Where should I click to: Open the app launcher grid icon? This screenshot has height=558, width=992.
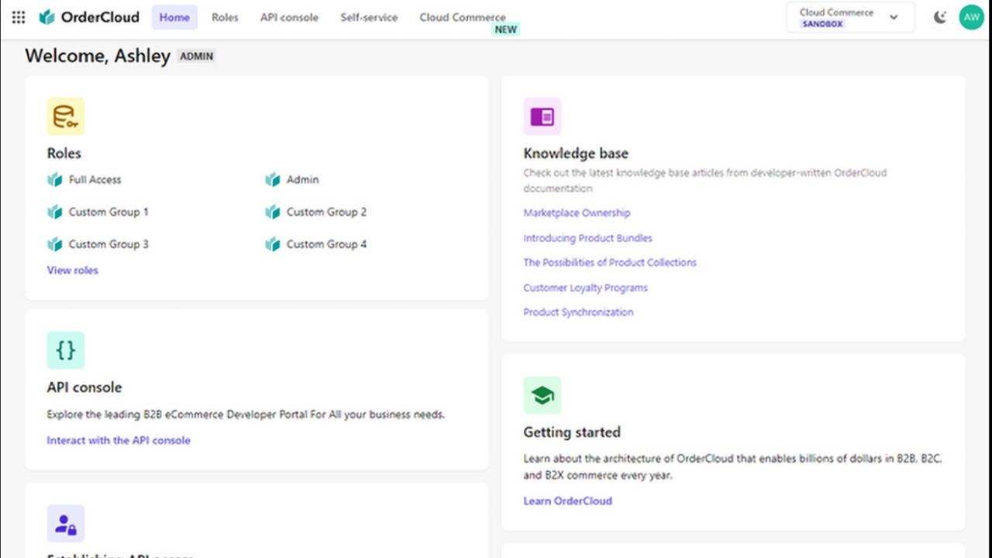(x=19, y=17)
